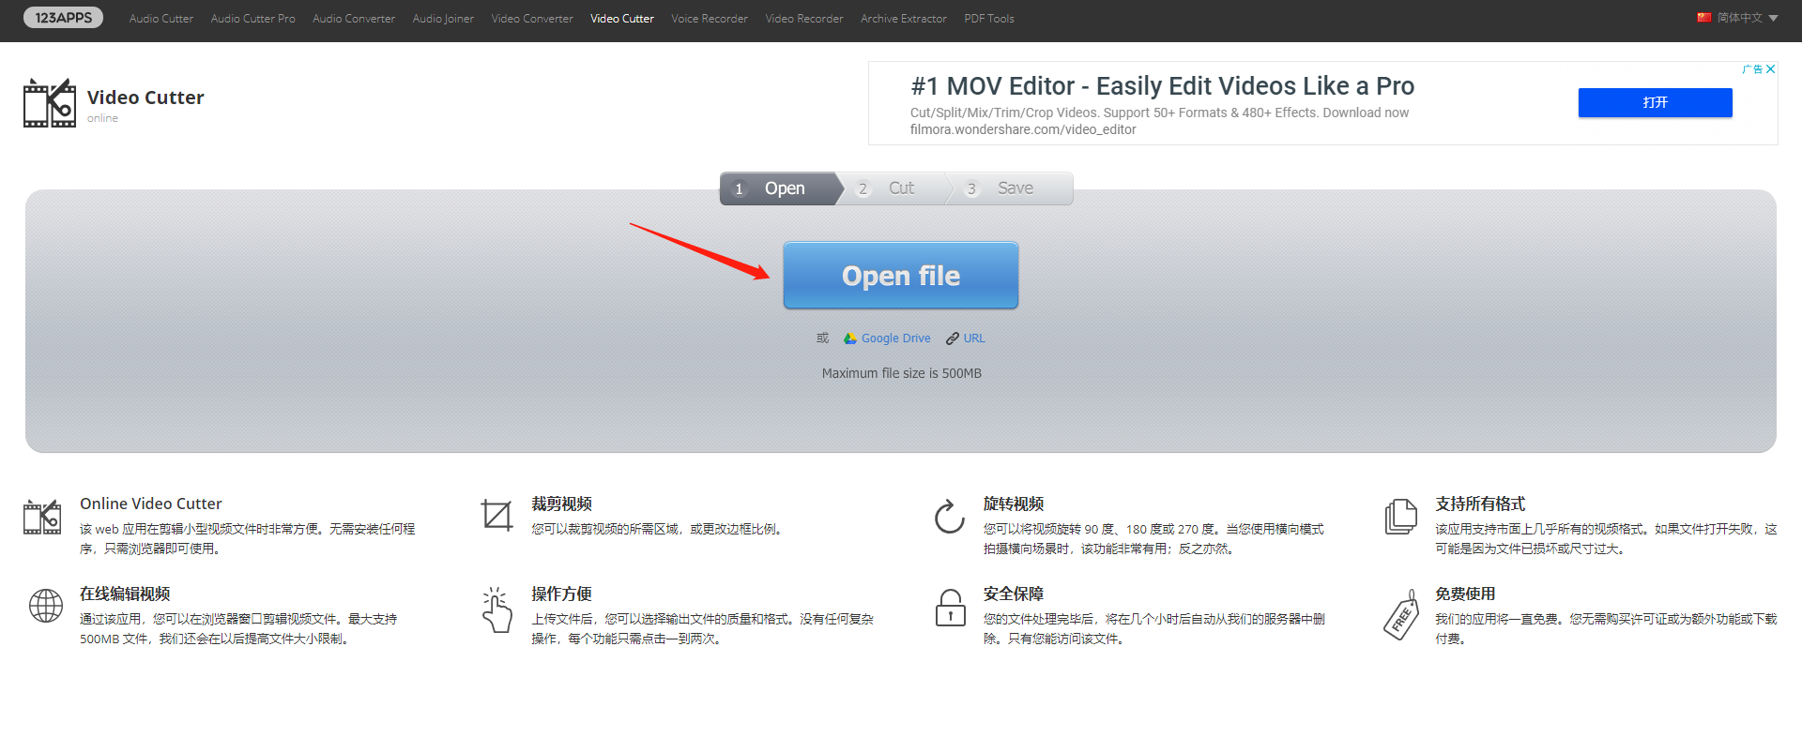Click the globe icon beside 在线编辑视频
The image size is (1802, 737).
pos(46,606)
